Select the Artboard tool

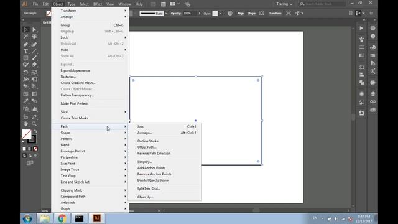click(x=25, y=117)
